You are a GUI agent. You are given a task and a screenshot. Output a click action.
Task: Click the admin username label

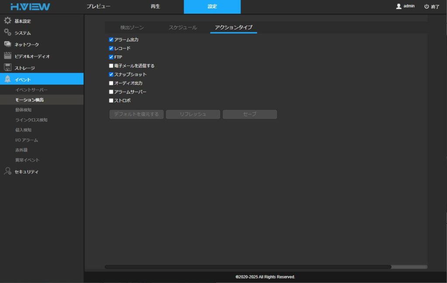click(409, 6)
